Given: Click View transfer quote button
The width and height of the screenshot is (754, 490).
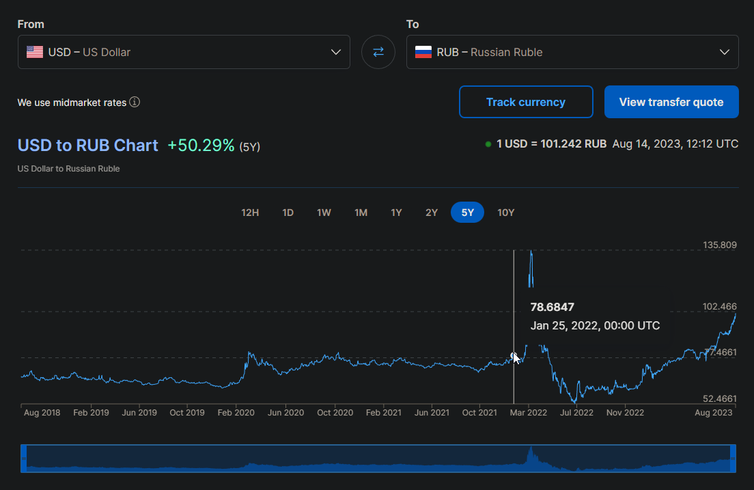Looking at the screenshot, I should (x=671, y=102).
